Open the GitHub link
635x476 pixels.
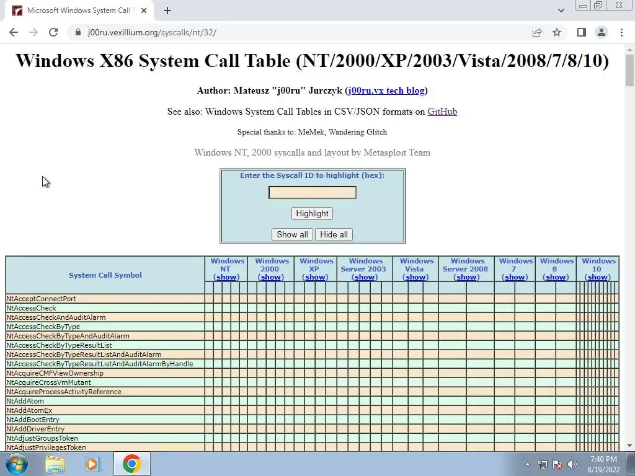click(442, 112)
